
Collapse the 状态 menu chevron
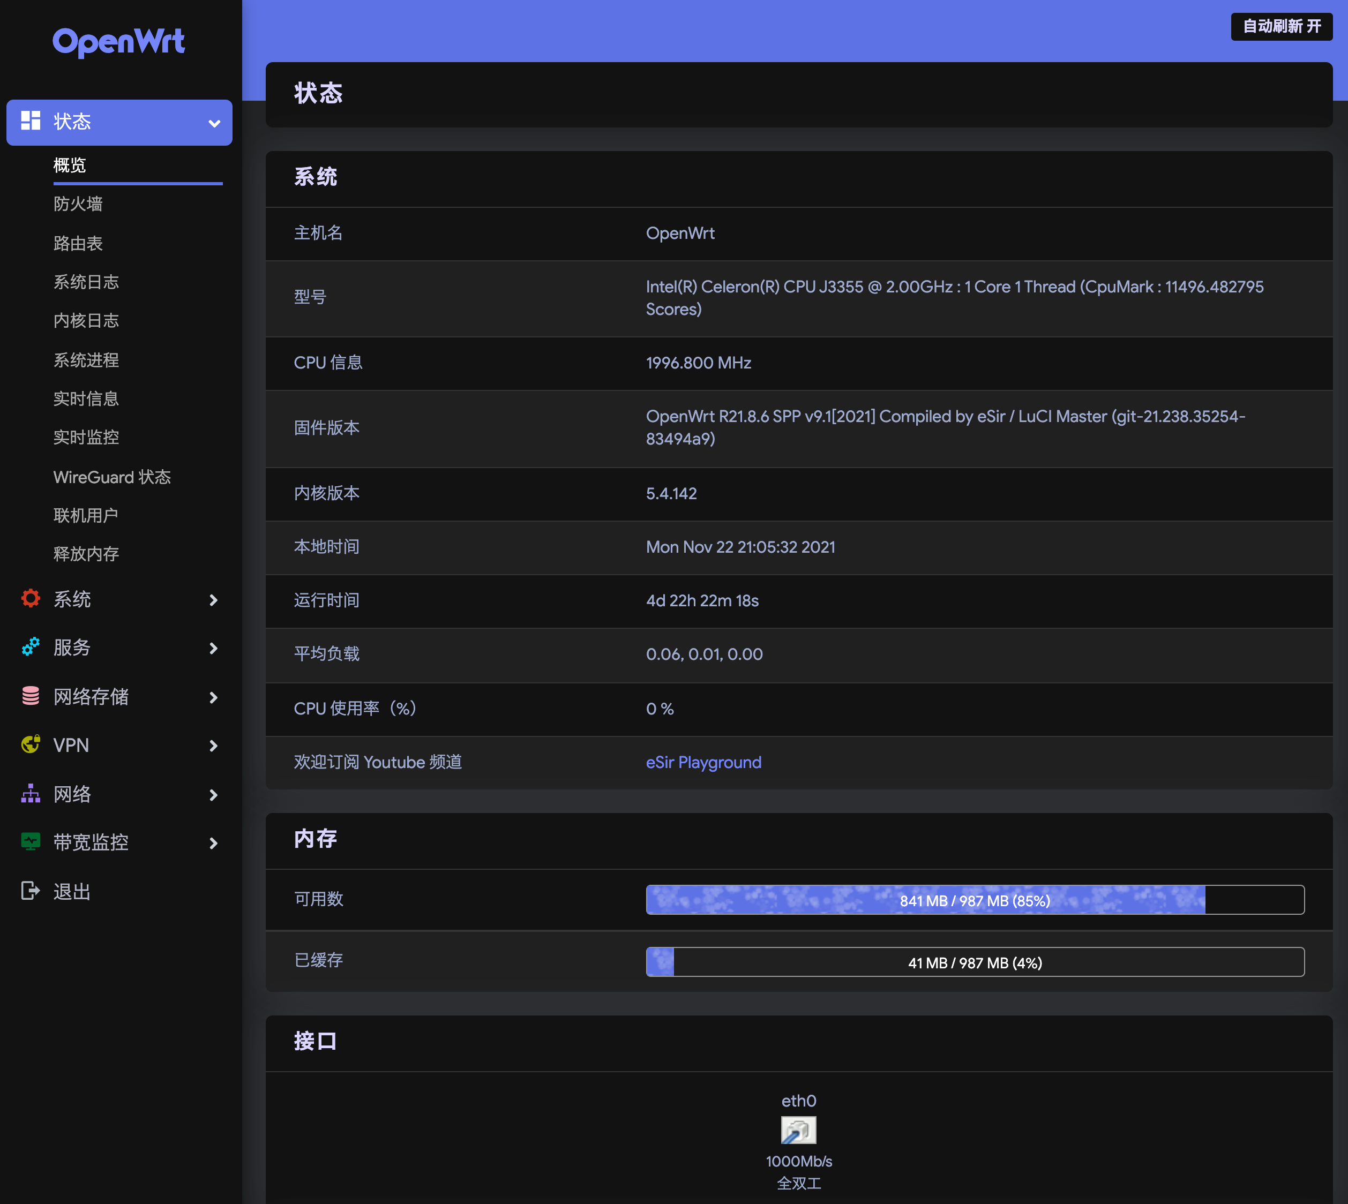(214, 123)
